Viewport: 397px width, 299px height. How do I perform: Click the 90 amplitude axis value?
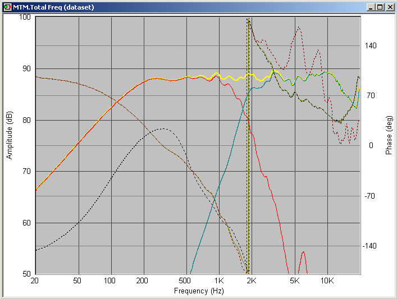point(26,68)
